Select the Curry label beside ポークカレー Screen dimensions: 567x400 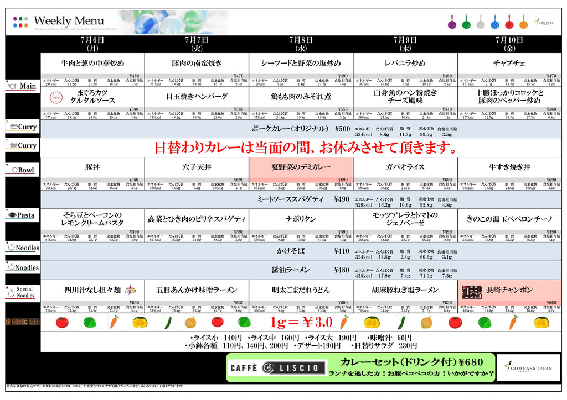pos(22,127)
